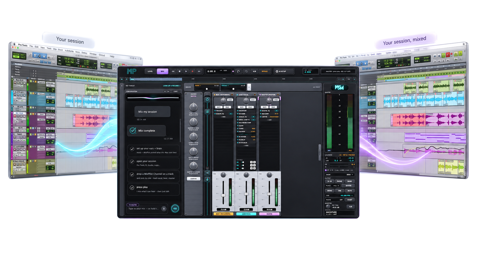Mute the Beat / Instrumental channel
The height and width of the screenshot is (268, 477).
click(219, 107)
